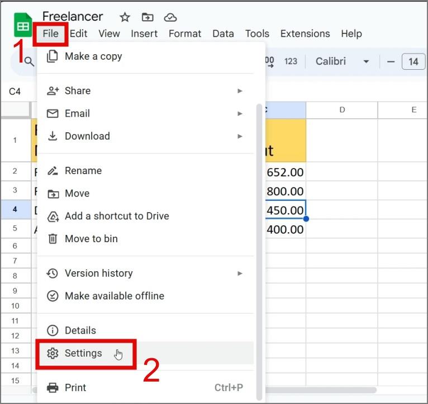This screenshot has width=428, height=404.
Task: Check the cloud saved status icon
Action: (170, 17)
